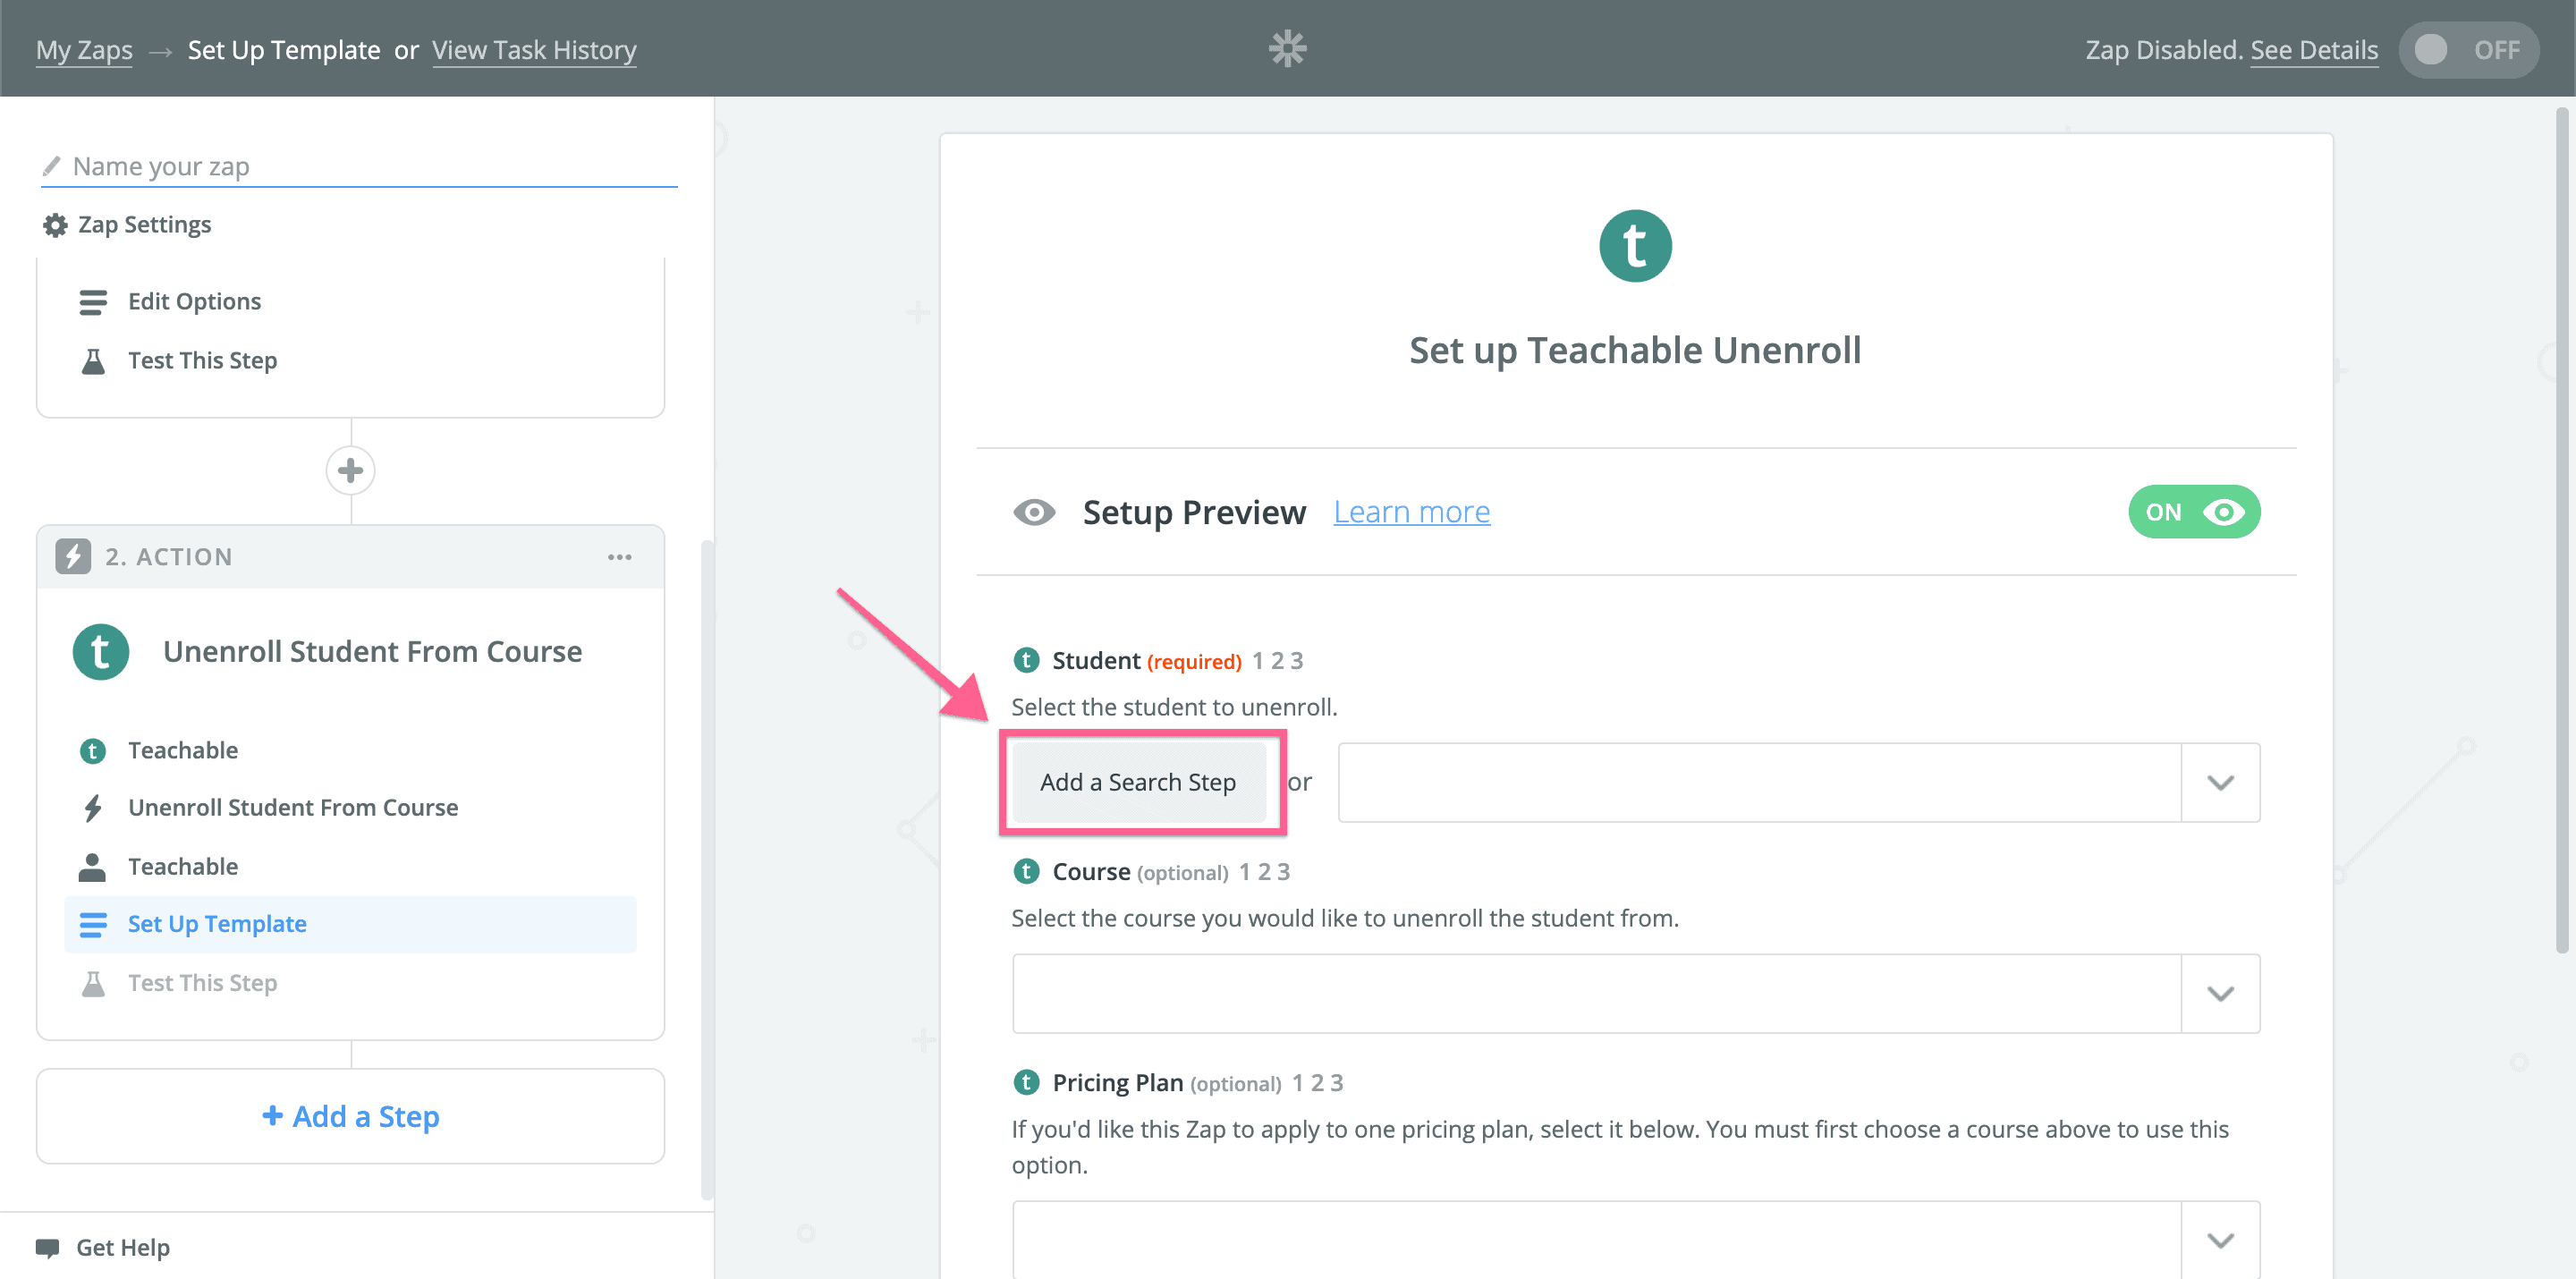Open View Task History link
Image resolution: width=2576 pixels, height=1279 pixels.
[x=534, y=50]
